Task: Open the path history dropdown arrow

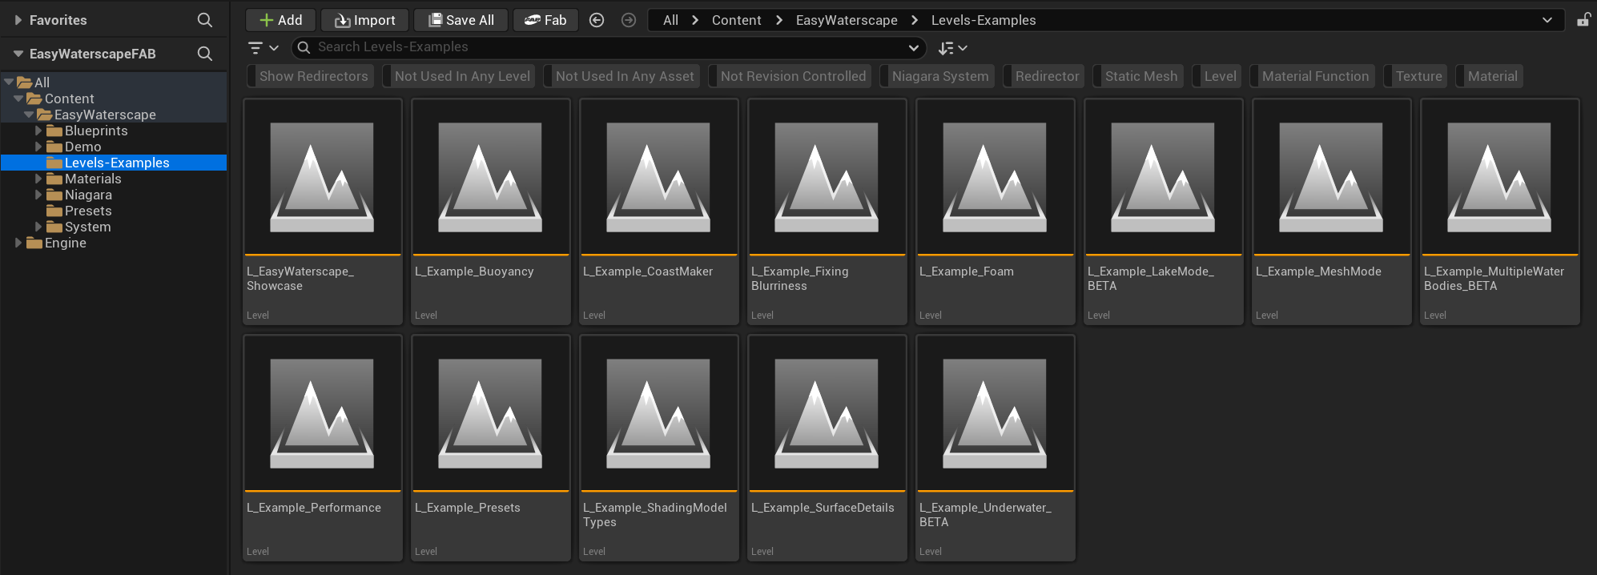Action: pos(1547,20)
